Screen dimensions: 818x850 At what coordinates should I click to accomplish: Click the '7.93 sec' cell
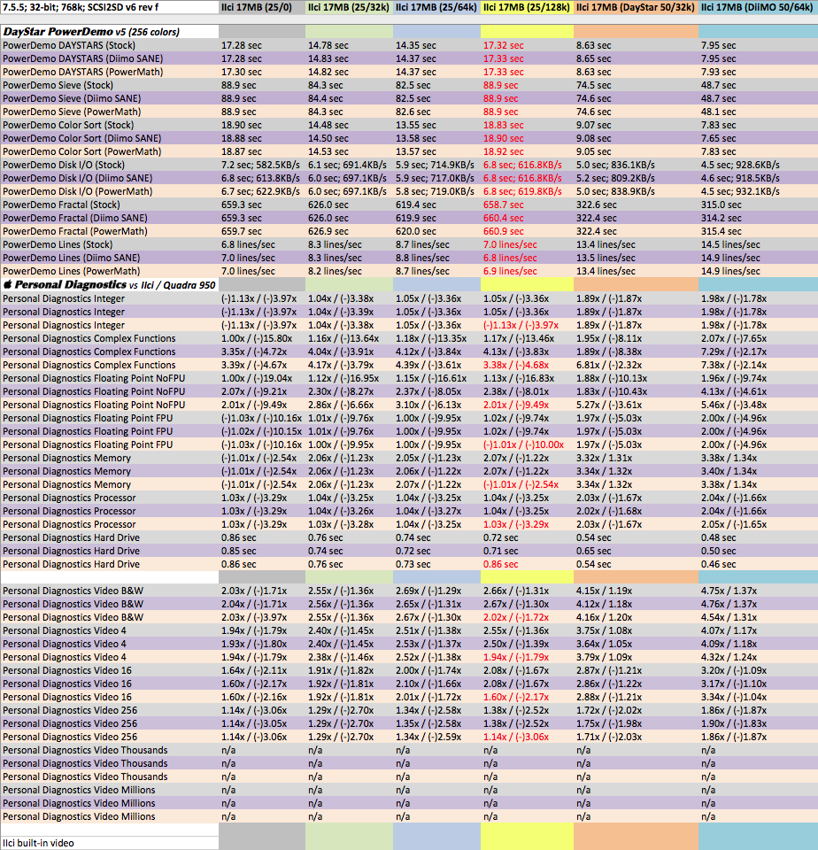click(x=718, y=72)
